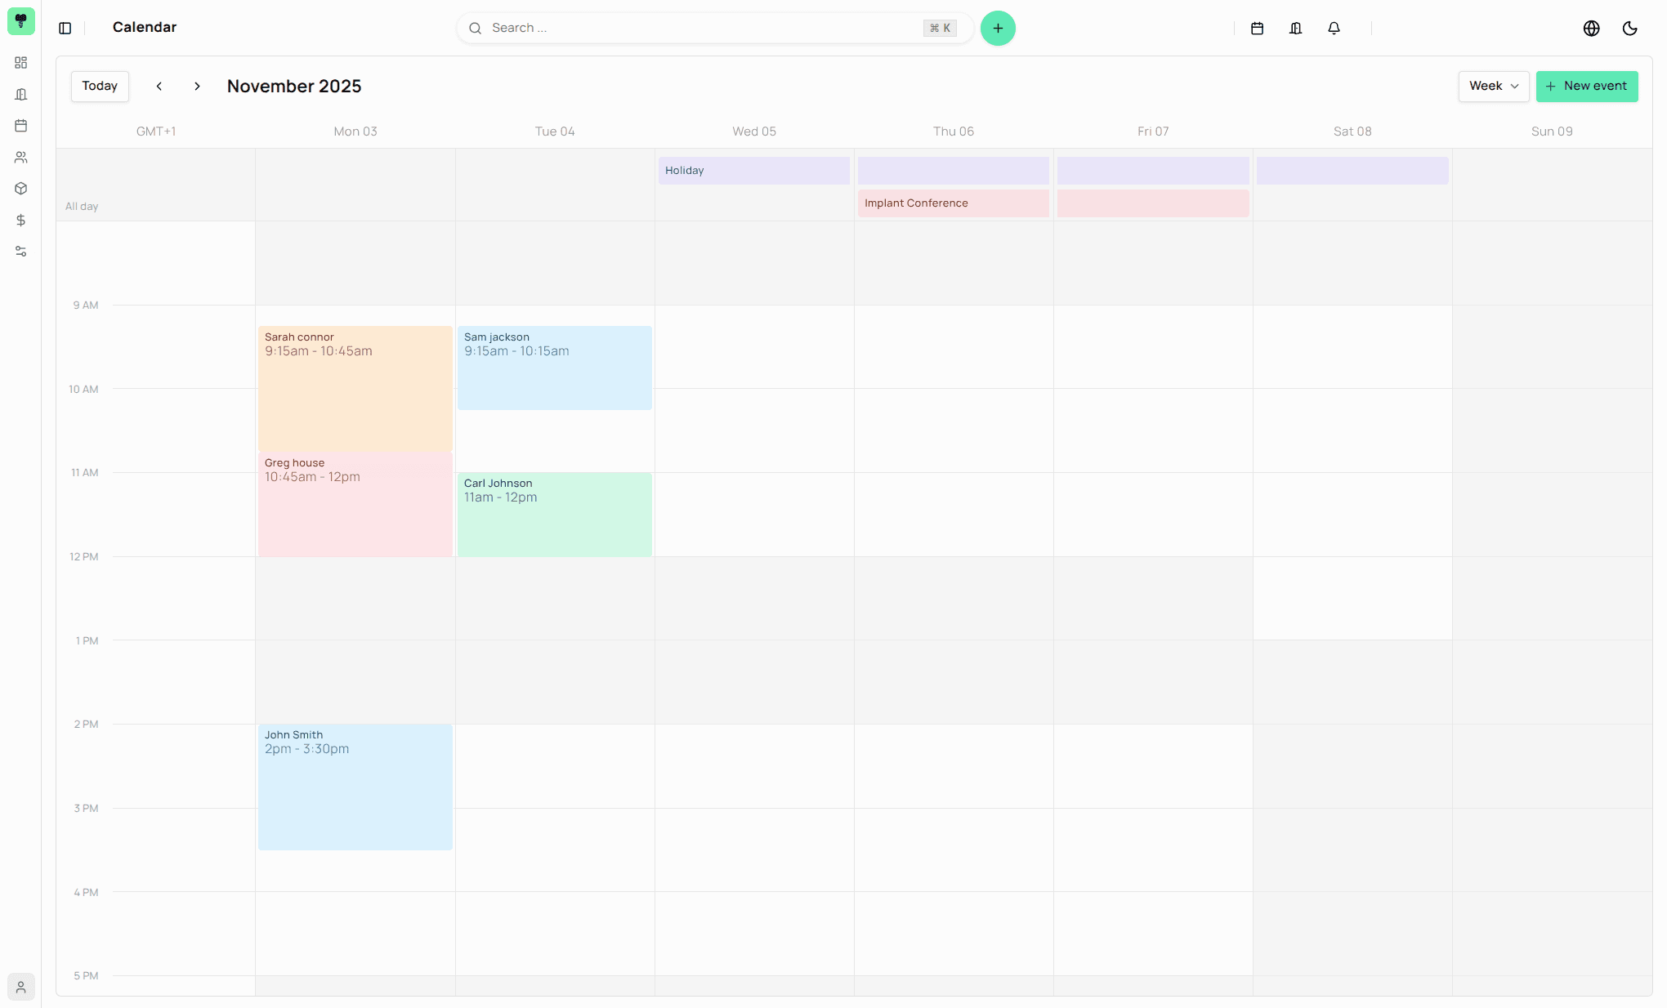Image resolution: width=1667 pixels, height=1008 pixels.
Task: Open the Rooms section in the sidebar
Action: (x=21, y=94)
